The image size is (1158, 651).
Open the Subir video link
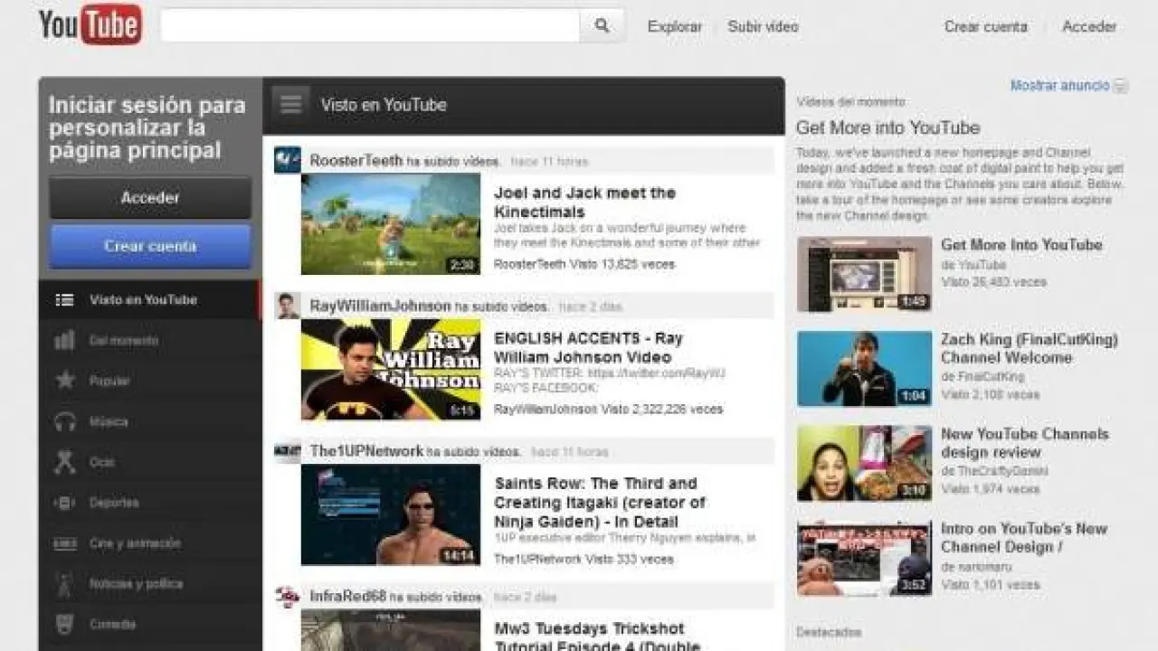[763, 27]
